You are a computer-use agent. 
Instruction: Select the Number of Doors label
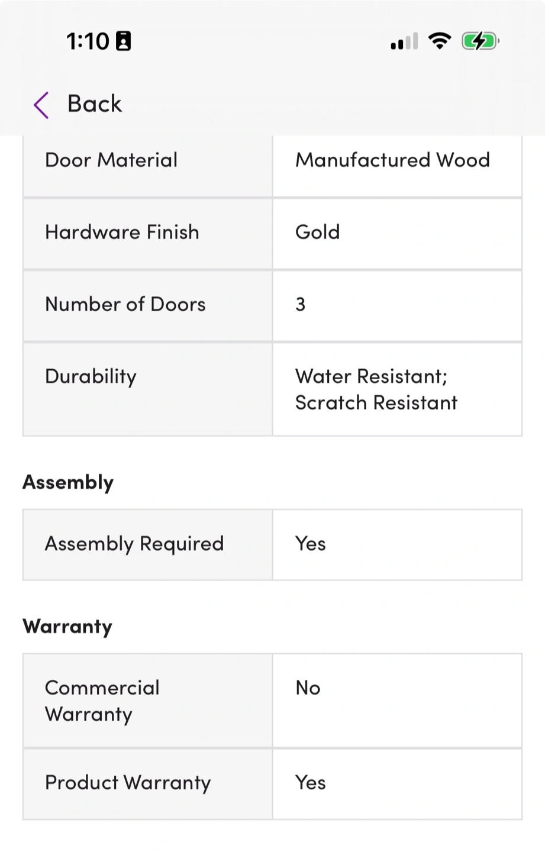pyautogui.click(x=125, y=305)
